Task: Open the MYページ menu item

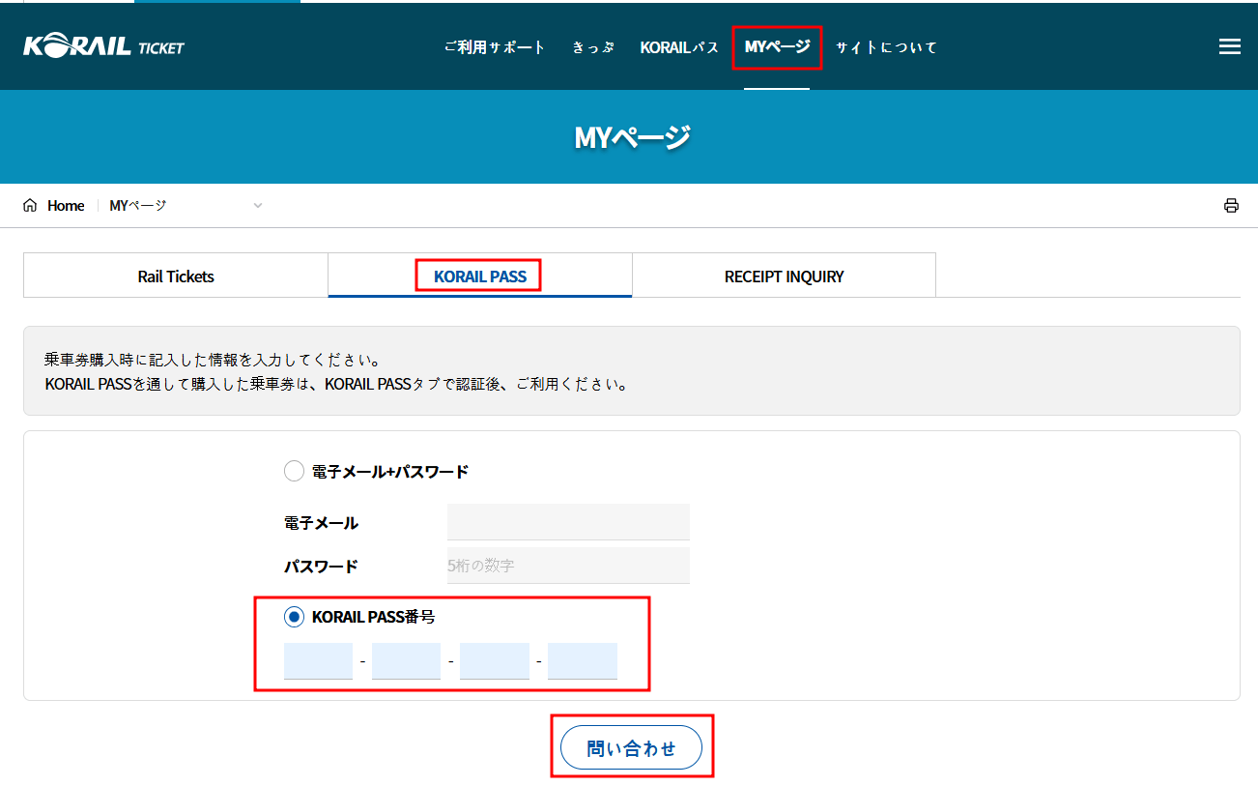Action: tap(777, 47)
